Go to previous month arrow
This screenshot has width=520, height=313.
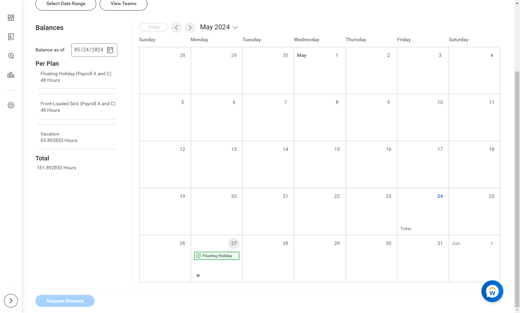click(177, 28)
